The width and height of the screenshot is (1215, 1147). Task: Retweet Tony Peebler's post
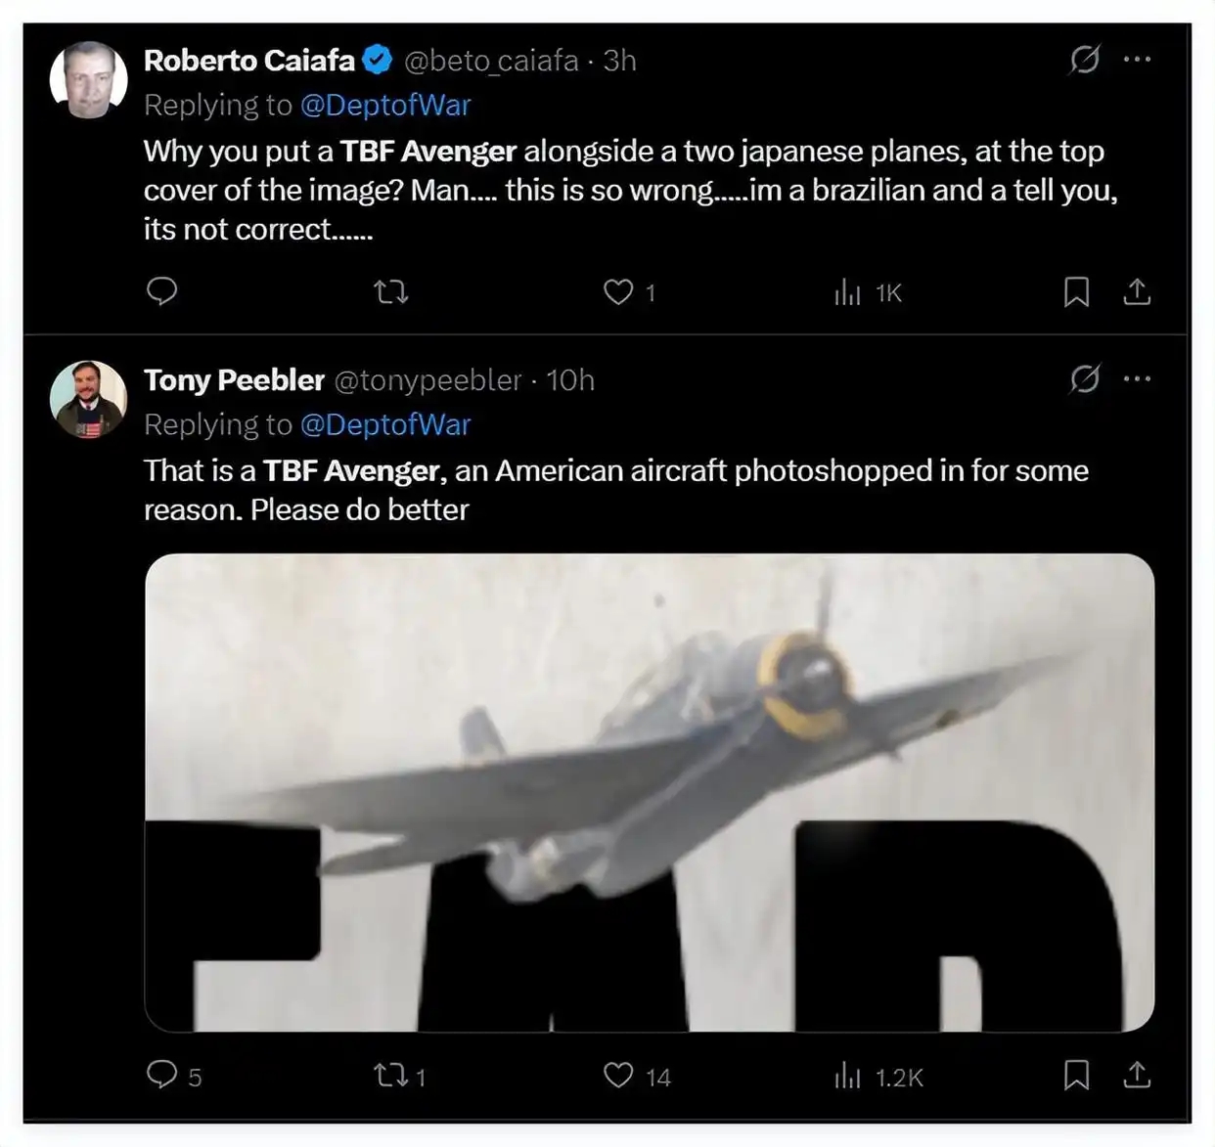coord(391,1076)
